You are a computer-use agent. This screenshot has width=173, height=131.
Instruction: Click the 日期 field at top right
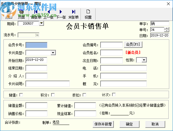(160, 35)
